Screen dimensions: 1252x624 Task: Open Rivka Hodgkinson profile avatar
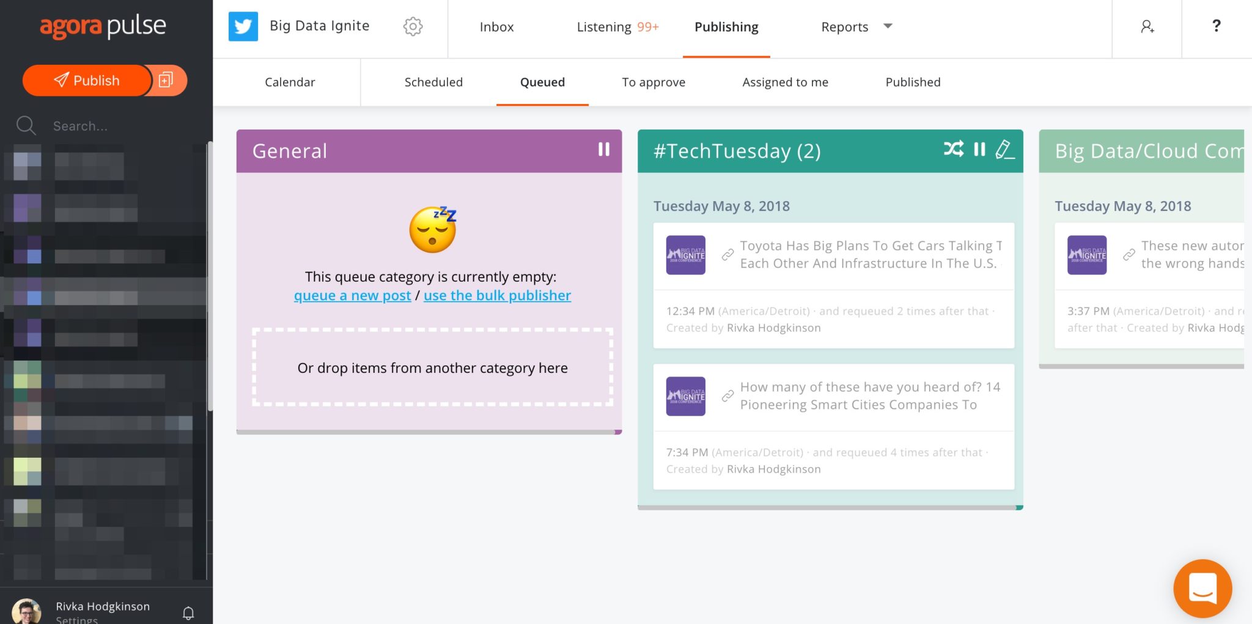27,612
